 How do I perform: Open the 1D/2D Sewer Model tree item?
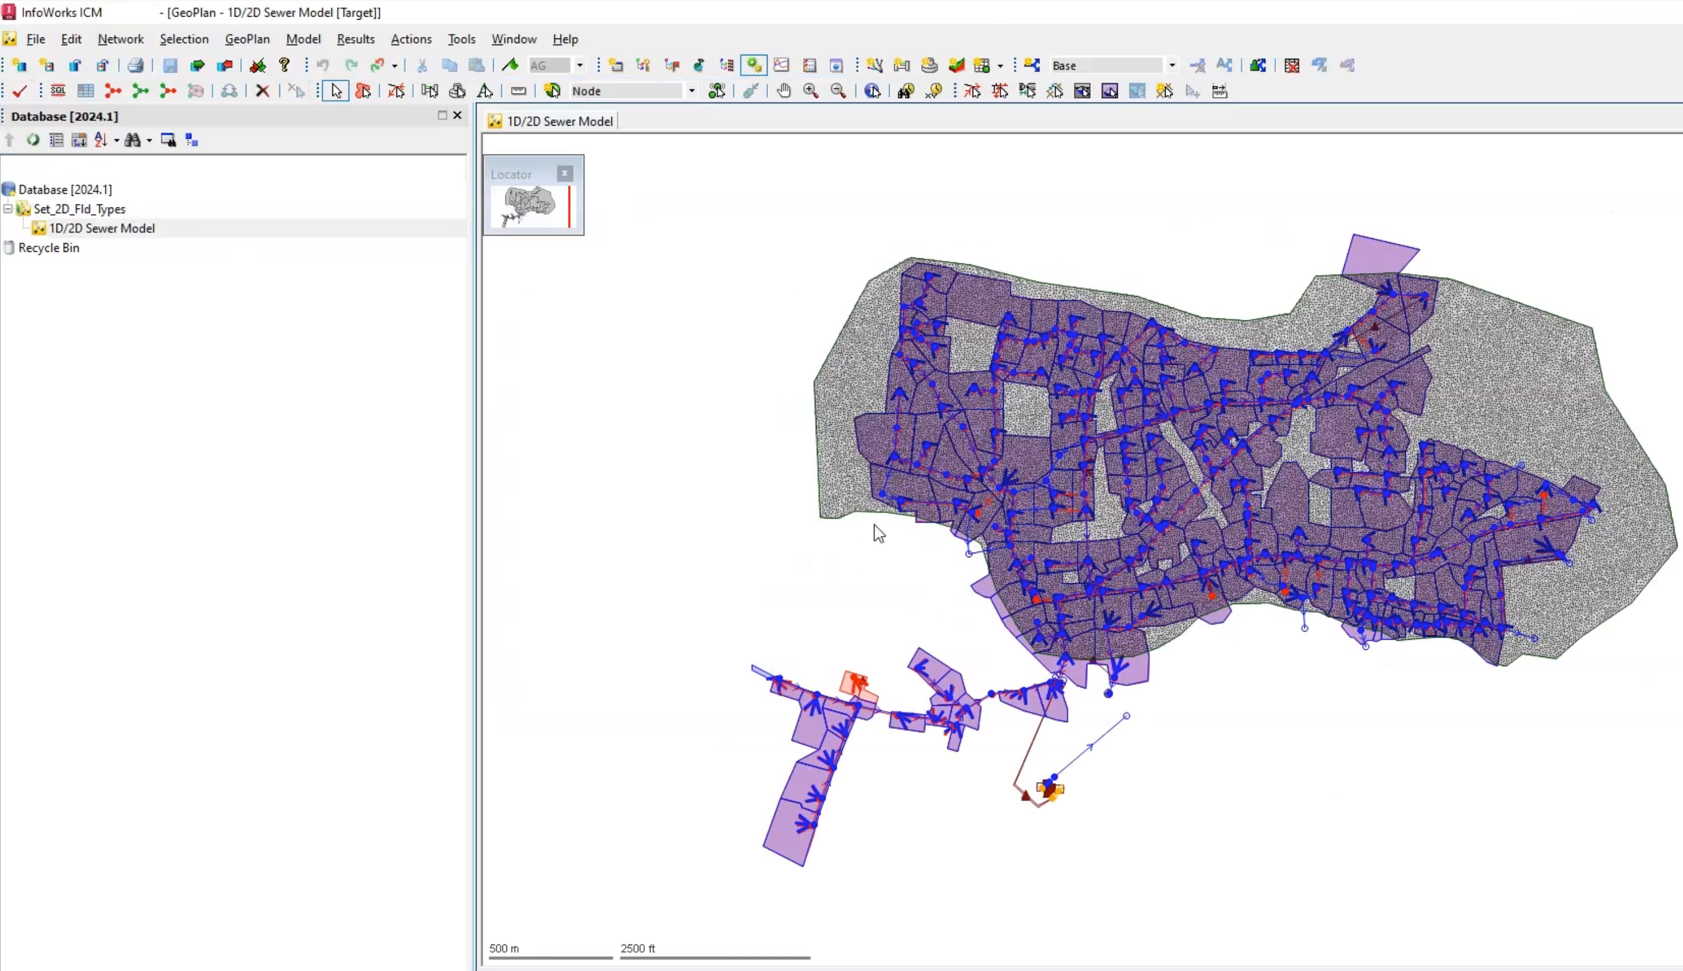(102, 228)
